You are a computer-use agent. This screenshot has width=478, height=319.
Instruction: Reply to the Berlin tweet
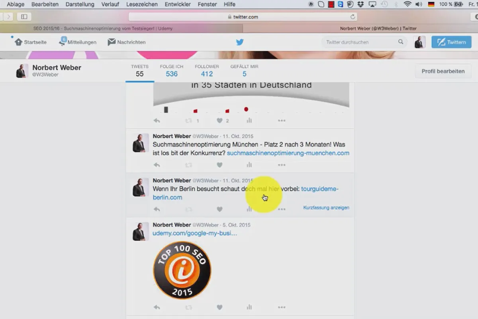click(x=157, y=209)
